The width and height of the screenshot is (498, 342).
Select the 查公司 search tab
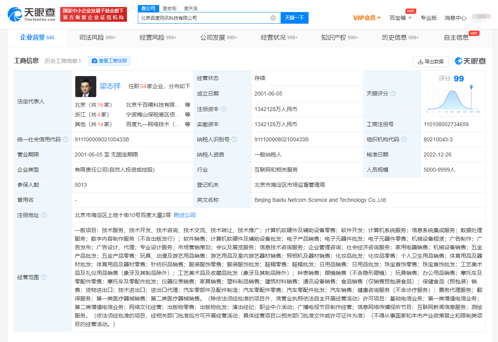click(x=148, y=8)
